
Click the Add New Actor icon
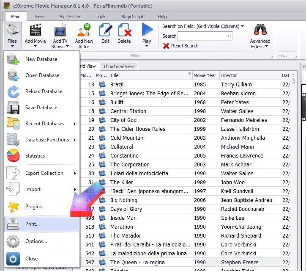[84, 30]
